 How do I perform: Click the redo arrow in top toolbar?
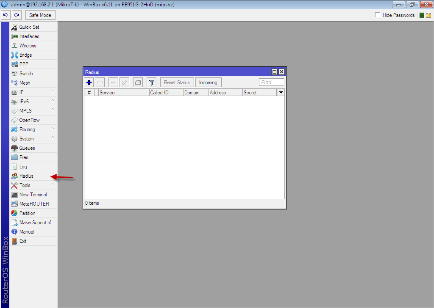pos(17,15)
